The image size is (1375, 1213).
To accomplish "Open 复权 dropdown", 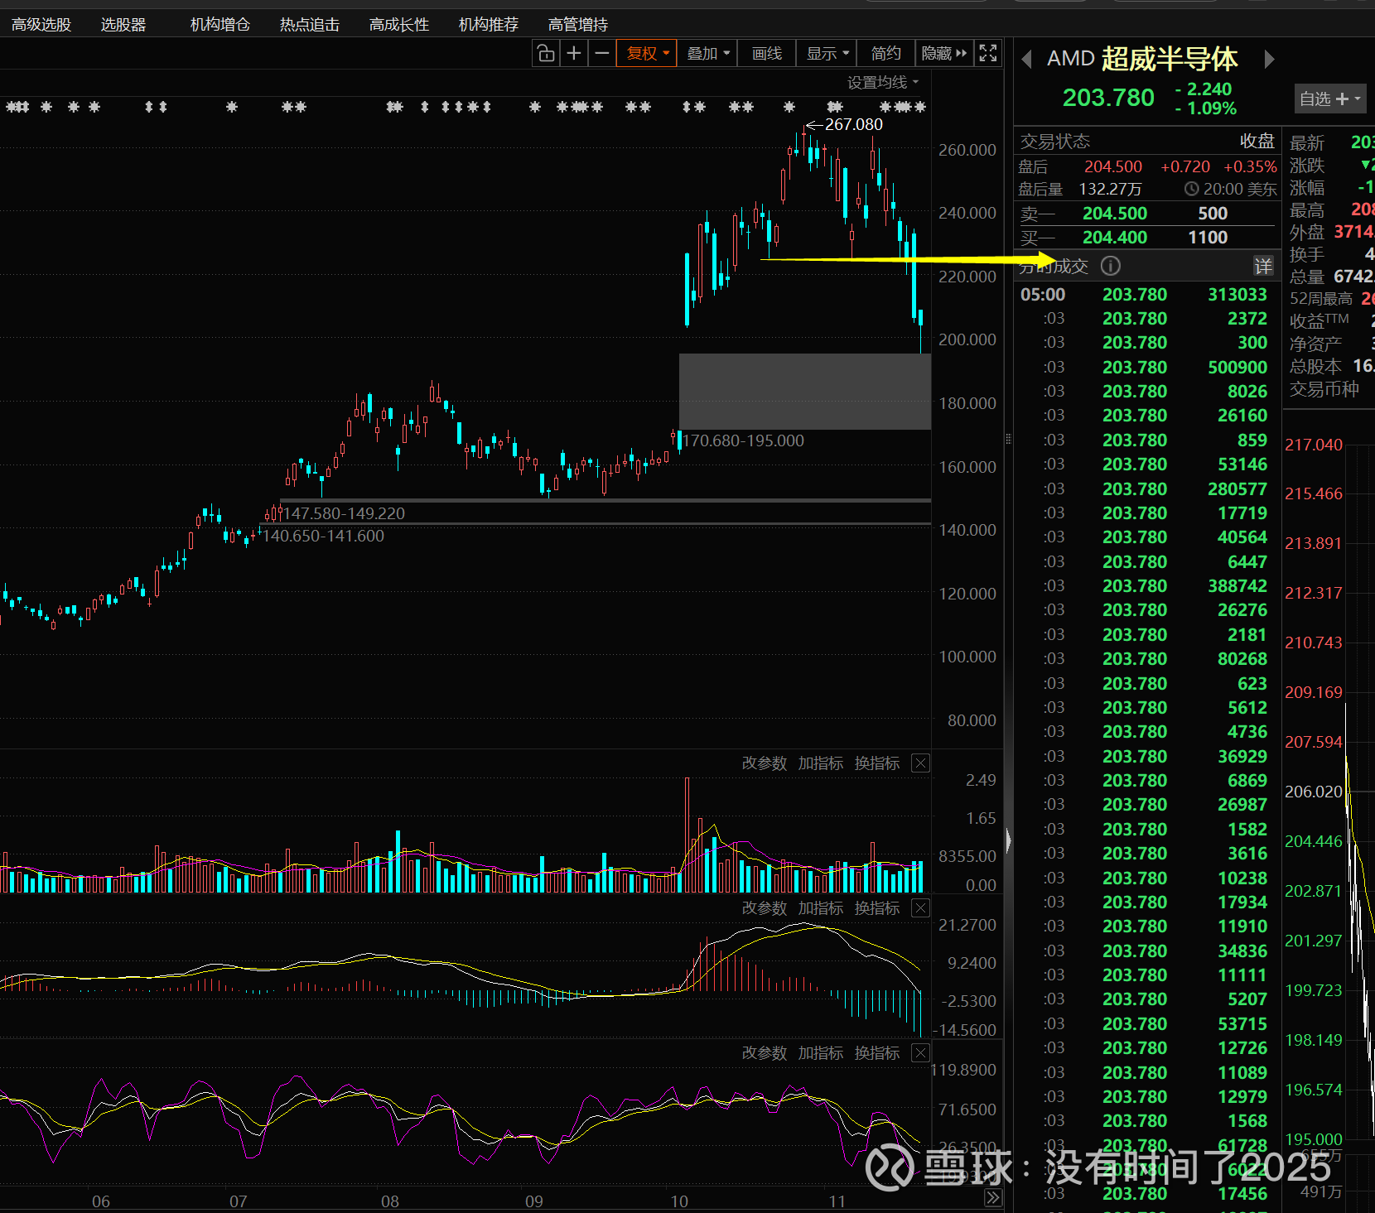I will 647,54.
